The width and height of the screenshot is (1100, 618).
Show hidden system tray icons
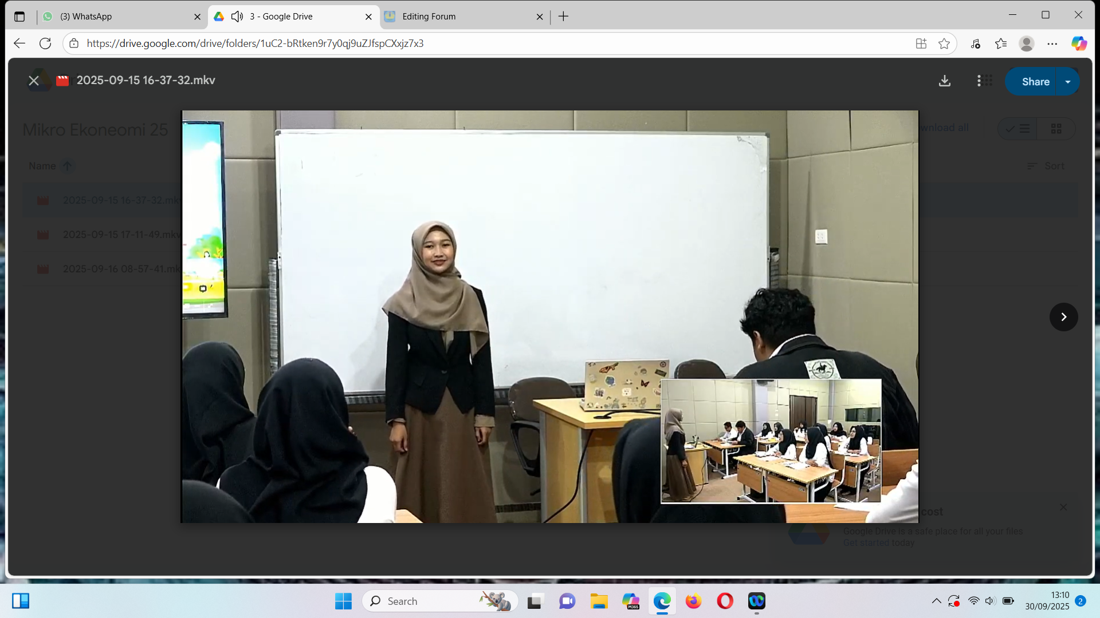936,601
